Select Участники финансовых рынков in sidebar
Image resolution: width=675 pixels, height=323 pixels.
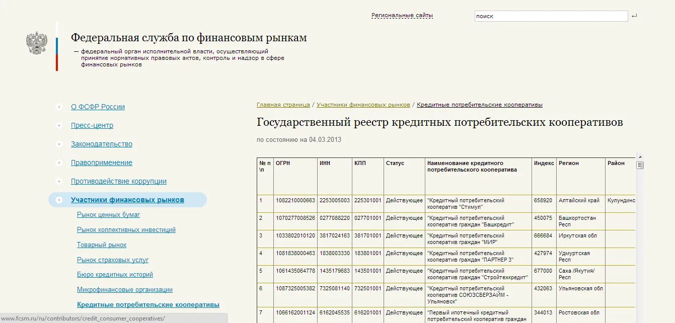(x=128, y=200)
